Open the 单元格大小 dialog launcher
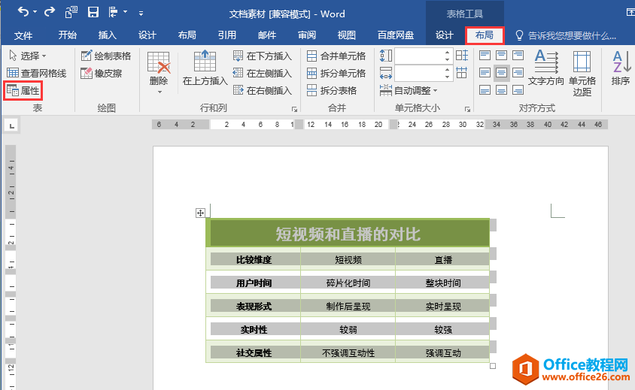The height and width of the screenshot is (390, 635). pyautogui.click(x=467, y=109)
